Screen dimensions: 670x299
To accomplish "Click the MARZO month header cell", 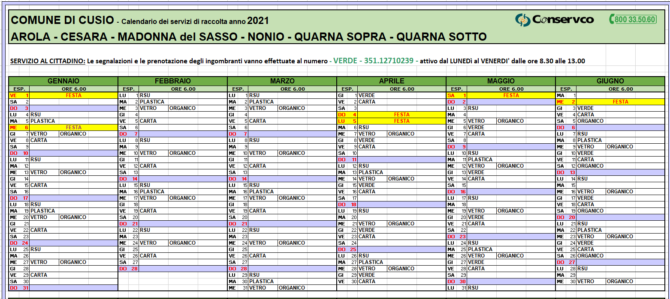I will [x=282, y=81].
